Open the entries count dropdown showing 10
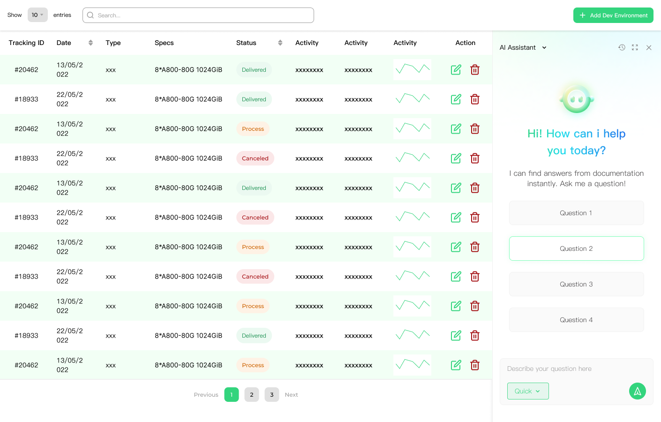 (38, 15)
